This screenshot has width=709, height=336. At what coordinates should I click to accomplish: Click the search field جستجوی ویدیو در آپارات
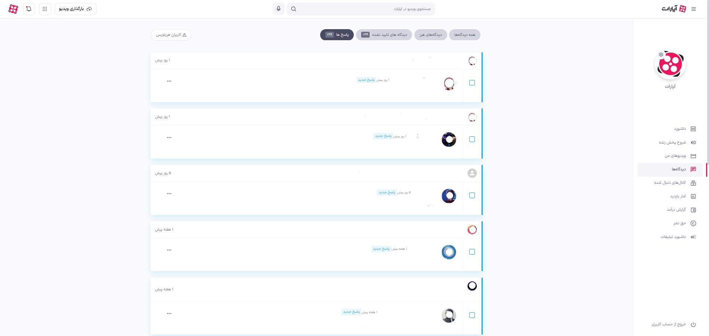pos(366,9)
